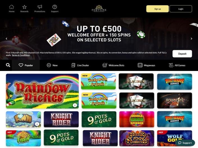Viewport: 198px width, 148px height.
Task: Switch to the New games tab
Action: click(52, 65)
